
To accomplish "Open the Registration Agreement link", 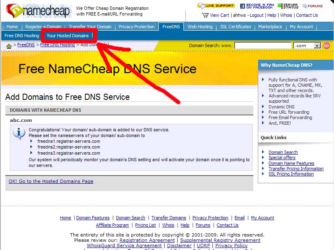I will 147,240.
